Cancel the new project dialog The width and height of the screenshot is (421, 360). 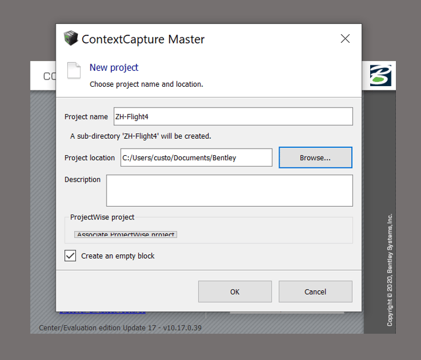click(x=315, y=292)
